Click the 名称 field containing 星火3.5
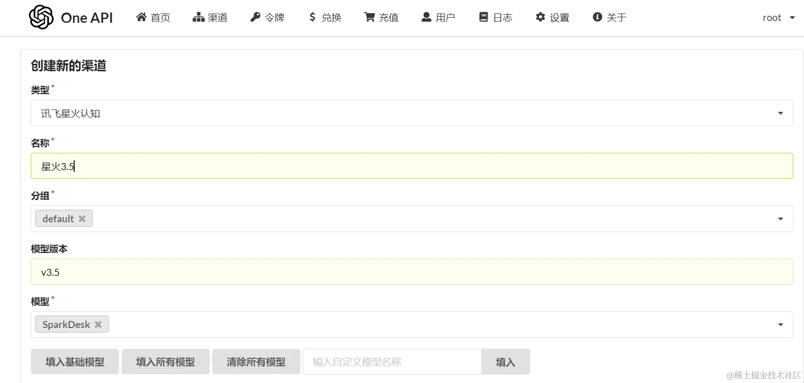The height and width of the screenshot is (383, 804). pos(412,166)
